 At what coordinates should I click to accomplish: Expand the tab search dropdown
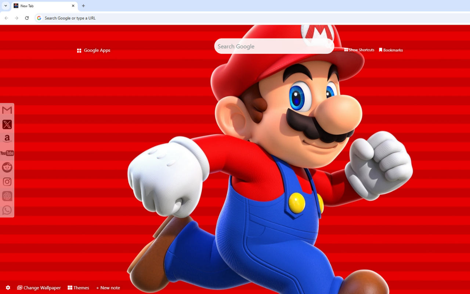(6, 6)
